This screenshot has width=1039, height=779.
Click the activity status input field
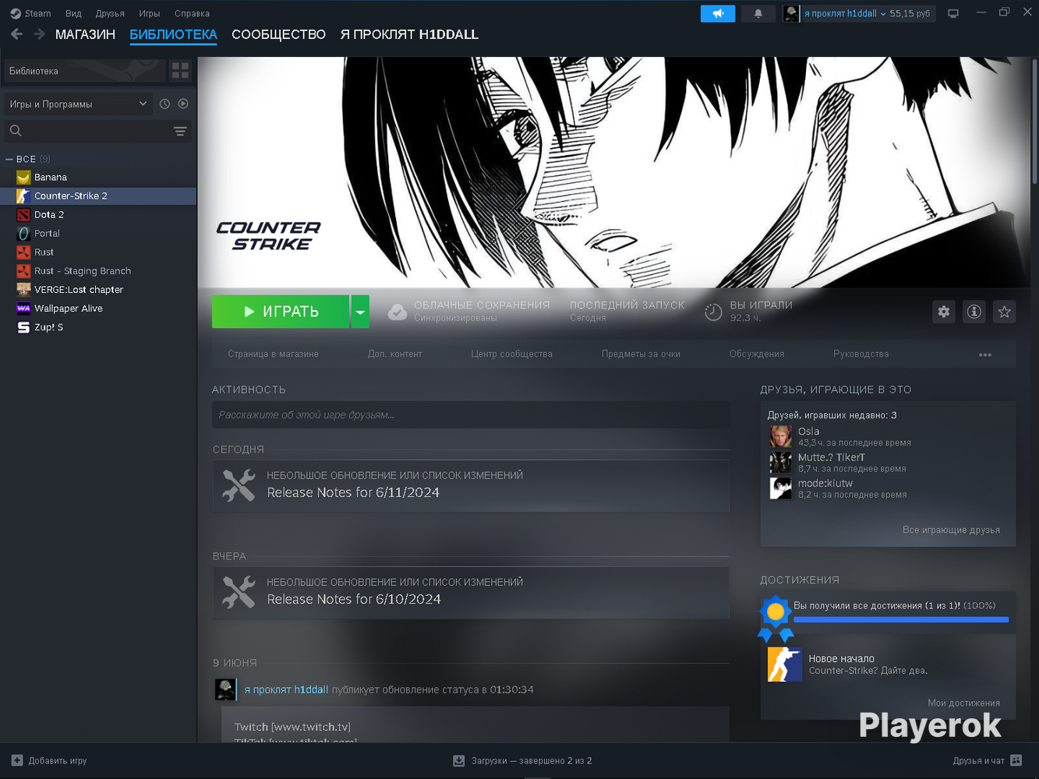(x=471, y=415)
